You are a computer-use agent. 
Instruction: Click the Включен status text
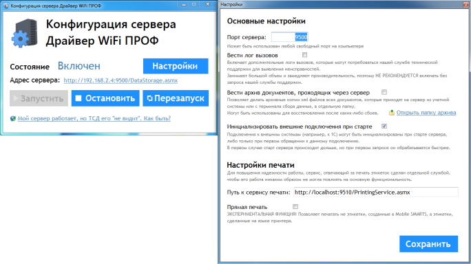click(x=79, y=66)
